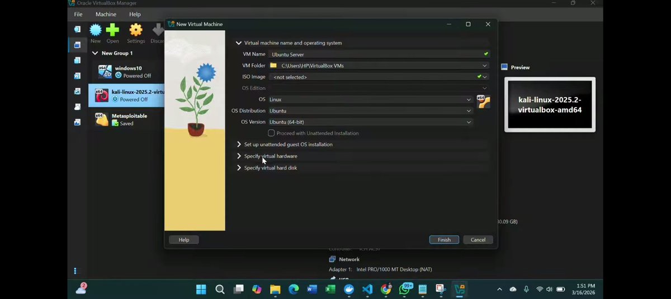Click Powered Off status under windows10
671x299 pixels.
coord(137,75)
